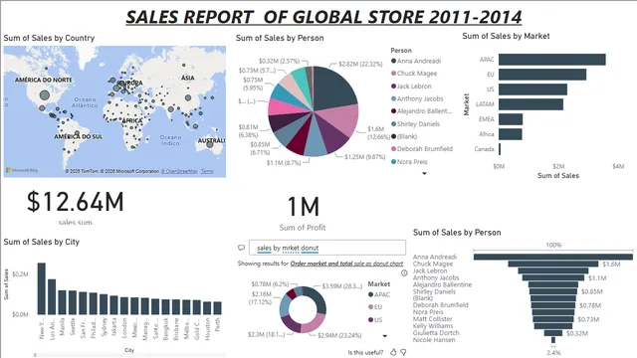Viewport: 637px width, 358px height.
Task: Click large North America bubble on map
Action: (45, 95)
